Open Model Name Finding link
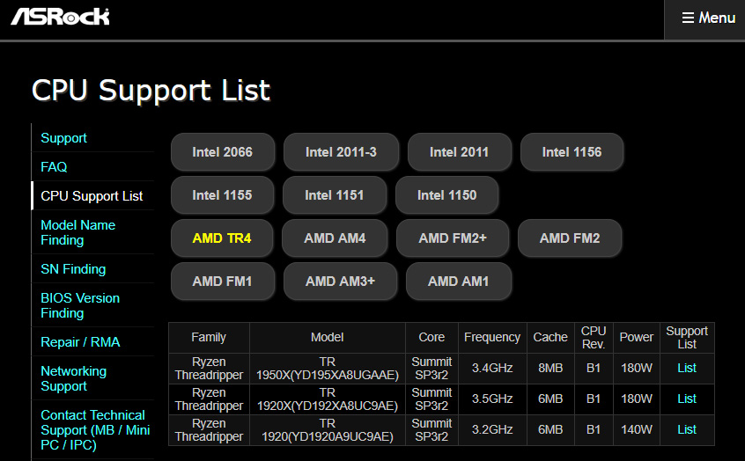Image resolution: width=745 pixels, height=461 pixels. (77, 232)
